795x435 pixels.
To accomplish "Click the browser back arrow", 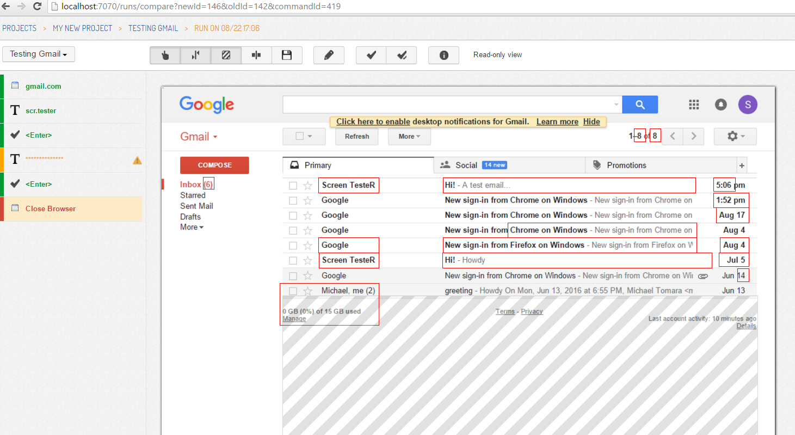I will point(7,7).
